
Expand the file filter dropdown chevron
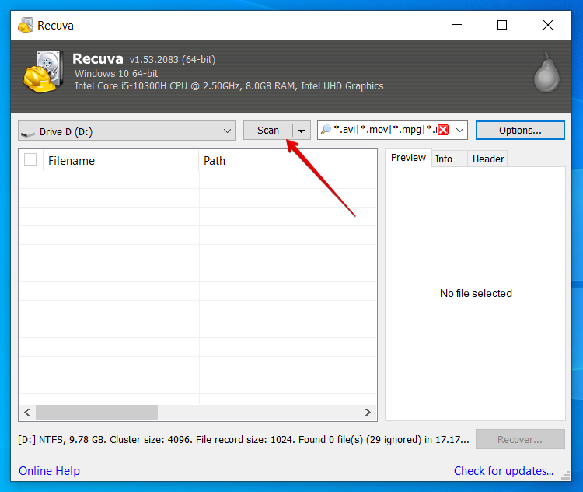459,130
